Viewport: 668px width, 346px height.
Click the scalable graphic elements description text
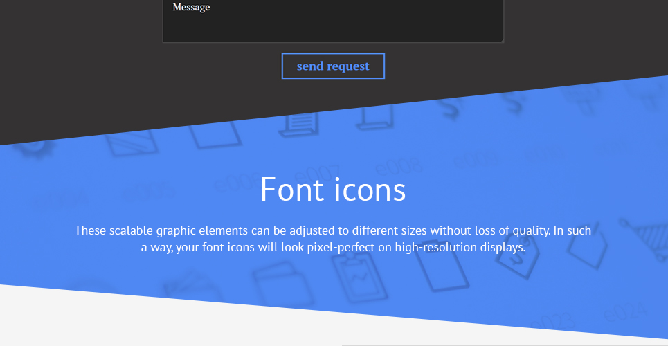coord(333,239)
